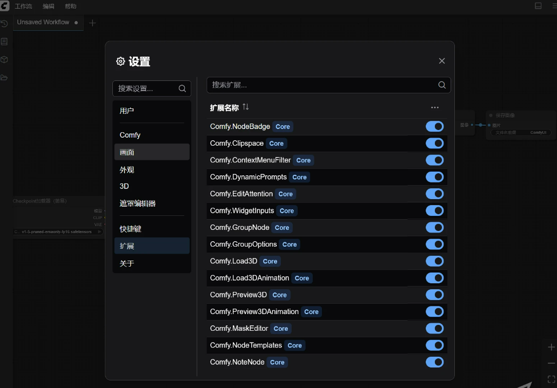Image resolution: width=557 pixels, height=388 pixels.
Task: Turn off Comfy.NoteNode extension toggle
Action: click(x=435, y=362)
